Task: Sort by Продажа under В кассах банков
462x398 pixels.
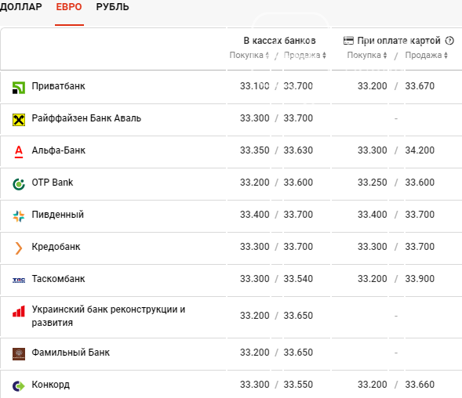Action: click(x=304, y=55)
